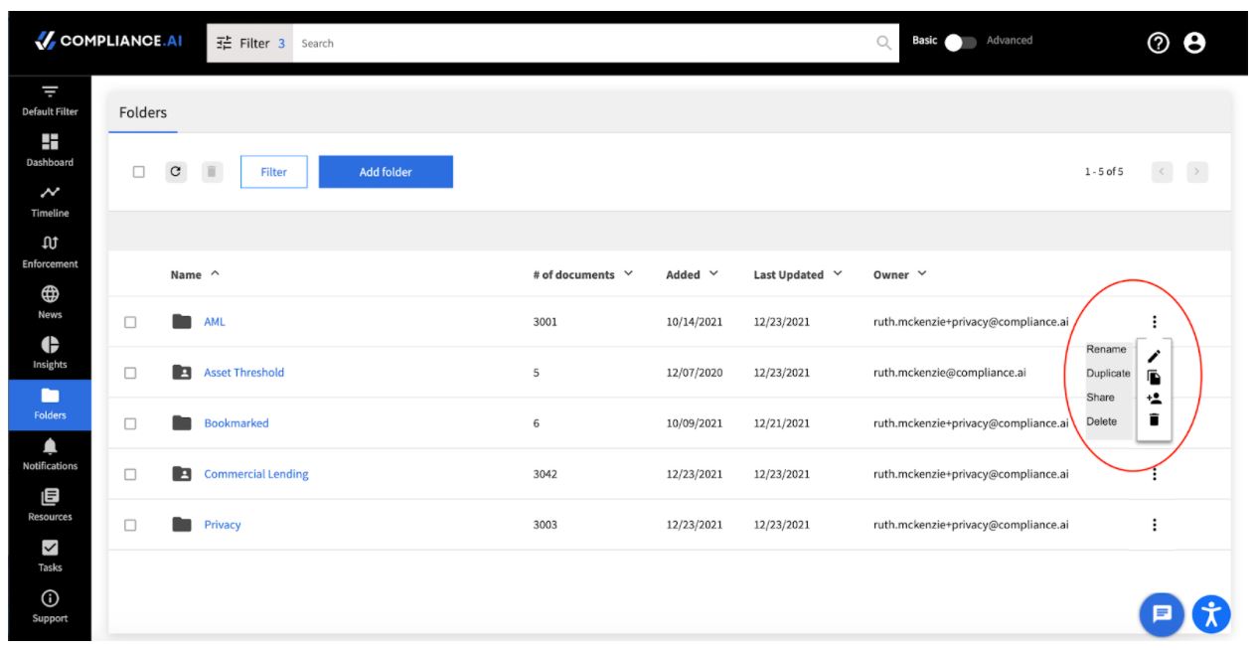The width and height of the screenshot is (1257, 650).
Task: Sort by # of documents column
Action: point(582,274)
